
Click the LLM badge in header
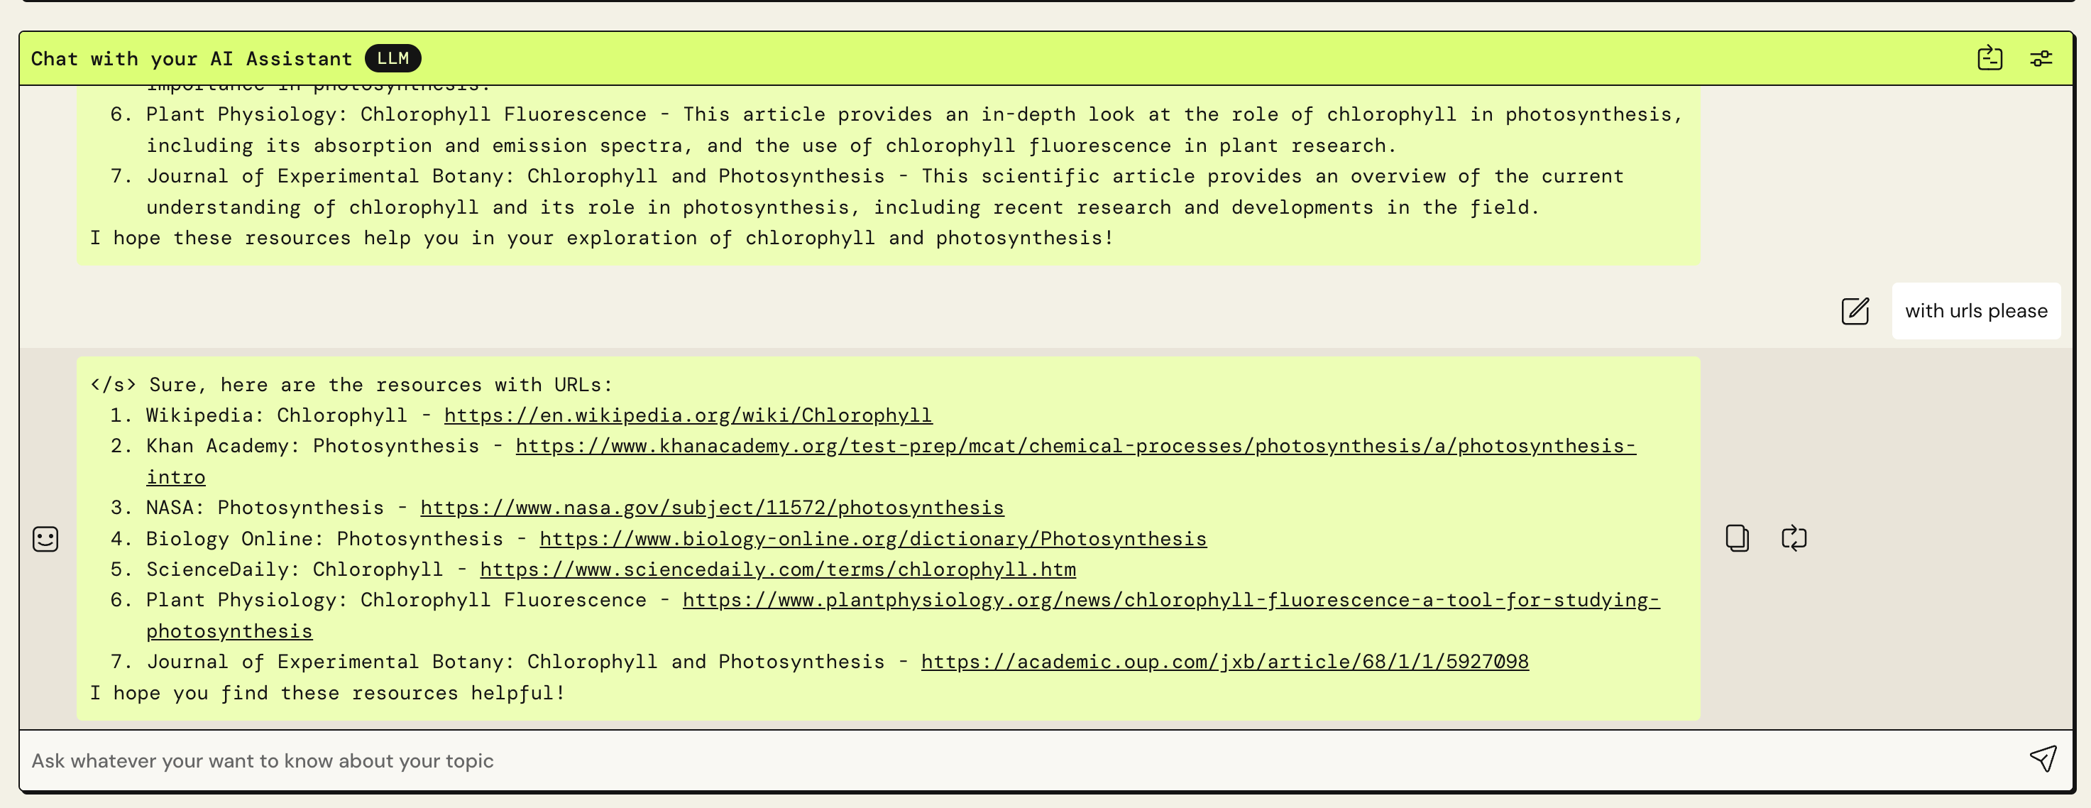[393, 58]
